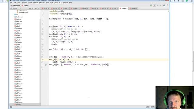Viewport: 194px width, 109px height.
Task: Select hello.beam in project tree
Action: click(19, 17)
